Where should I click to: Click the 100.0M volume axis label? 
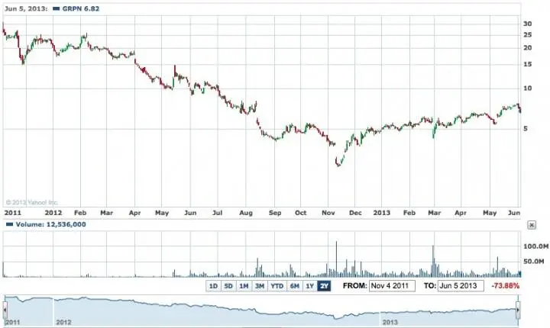coord(535,246)
